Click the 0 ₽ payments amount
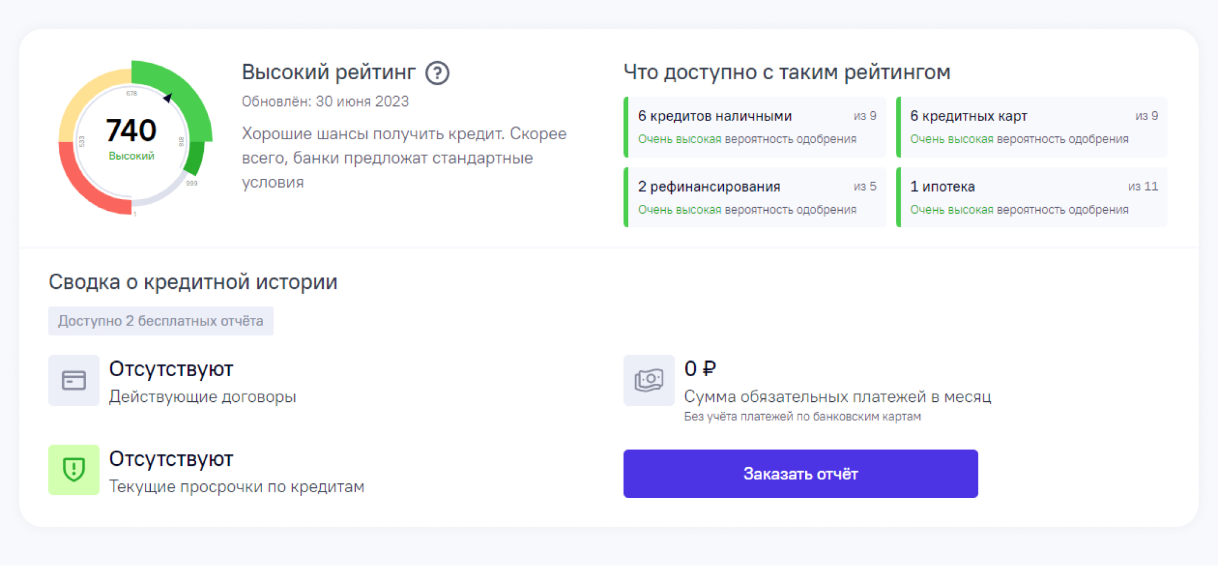 point(700,369)
